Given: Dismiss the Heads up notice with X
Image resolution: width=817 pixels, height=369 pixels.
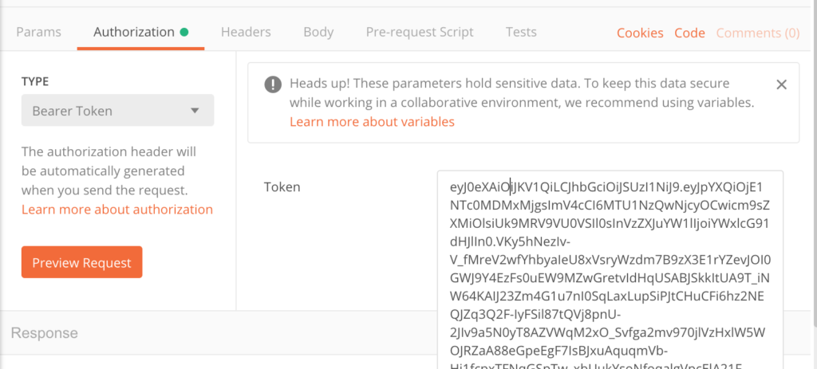Looking at the screenshot, I should point(782,84).
